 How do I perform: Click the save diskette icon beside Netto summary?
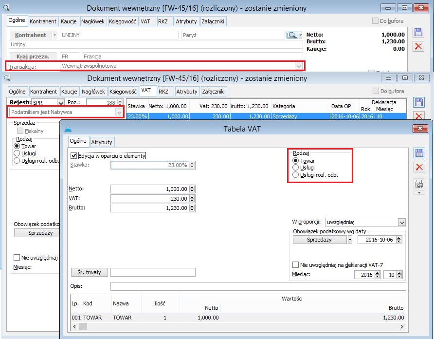pyautogui.click(x=418, y=32)
